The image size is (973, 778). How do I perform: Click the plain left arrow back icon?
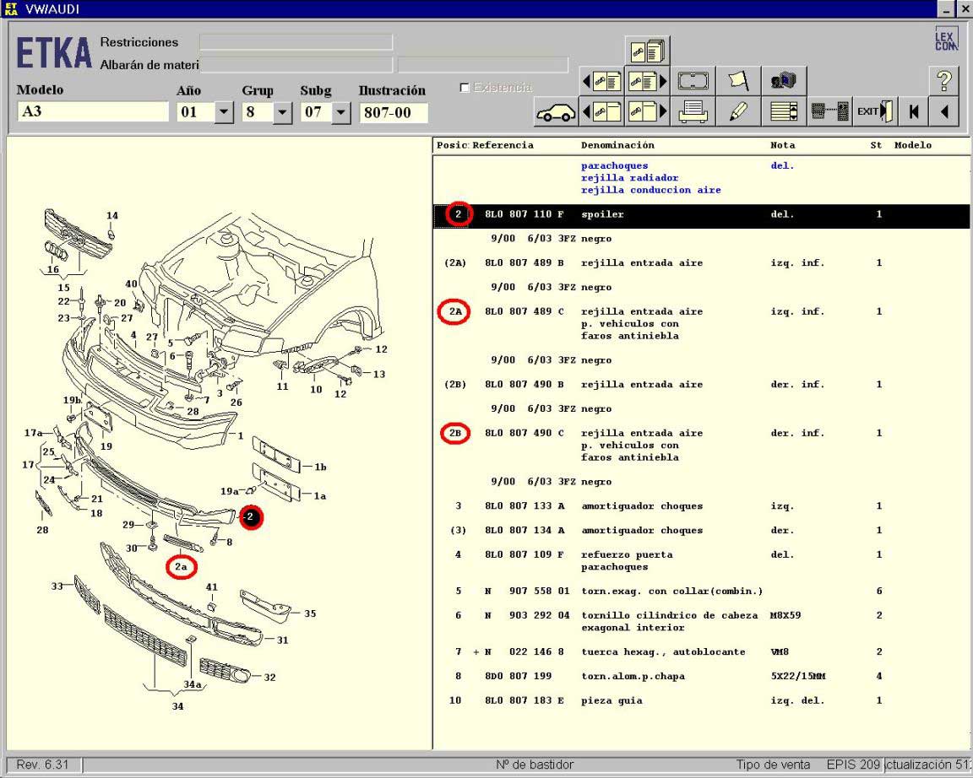tap(943, 112)
